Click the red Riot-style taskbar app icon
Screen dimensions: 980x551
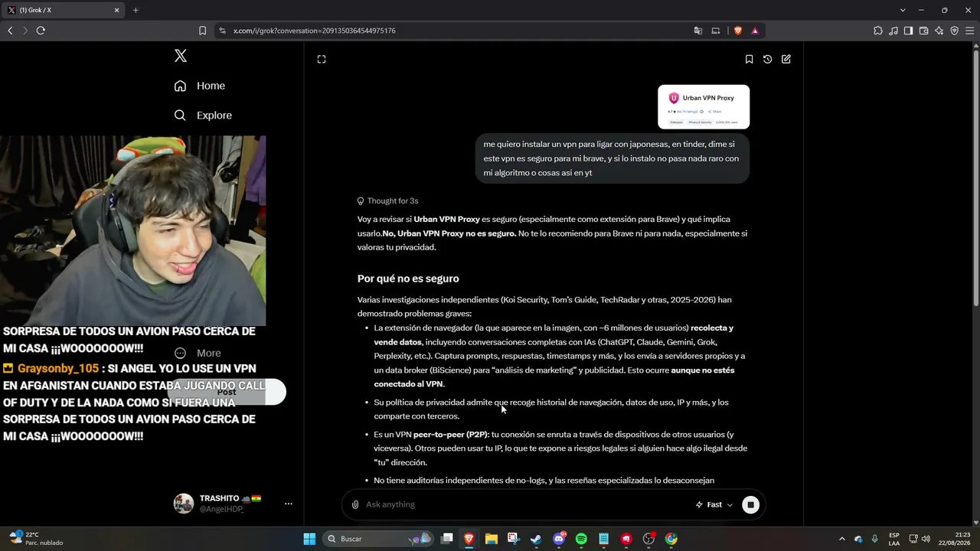click(626, 539)
